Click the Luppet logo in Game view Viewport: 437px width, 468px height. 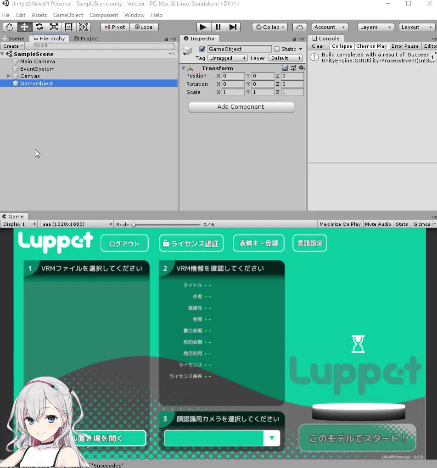click(x=56, y=242)
